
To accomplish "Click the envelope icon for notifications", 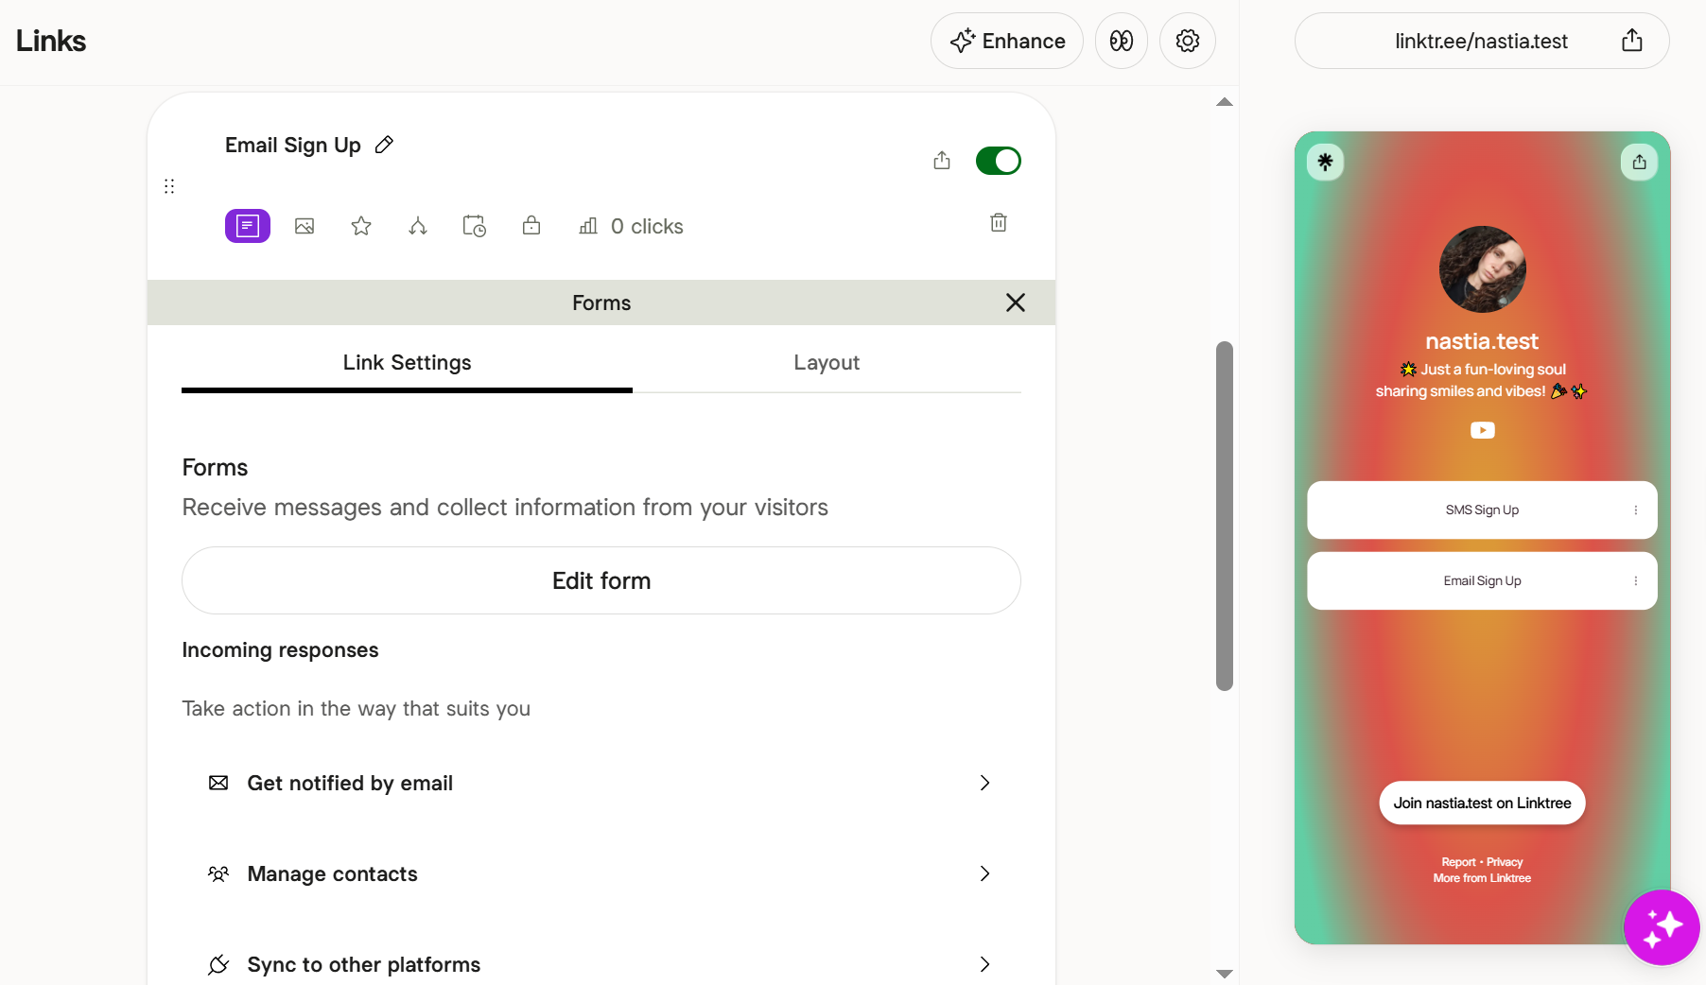I will 218,783.
